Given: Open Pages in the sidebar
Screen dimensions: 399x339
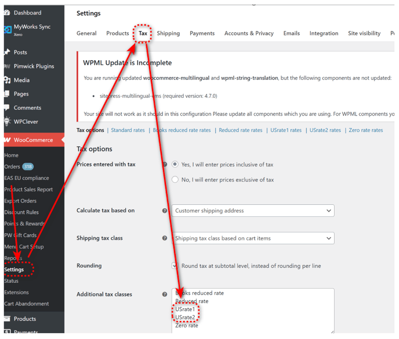Looking at the screenshot, I should coord(21,94).
